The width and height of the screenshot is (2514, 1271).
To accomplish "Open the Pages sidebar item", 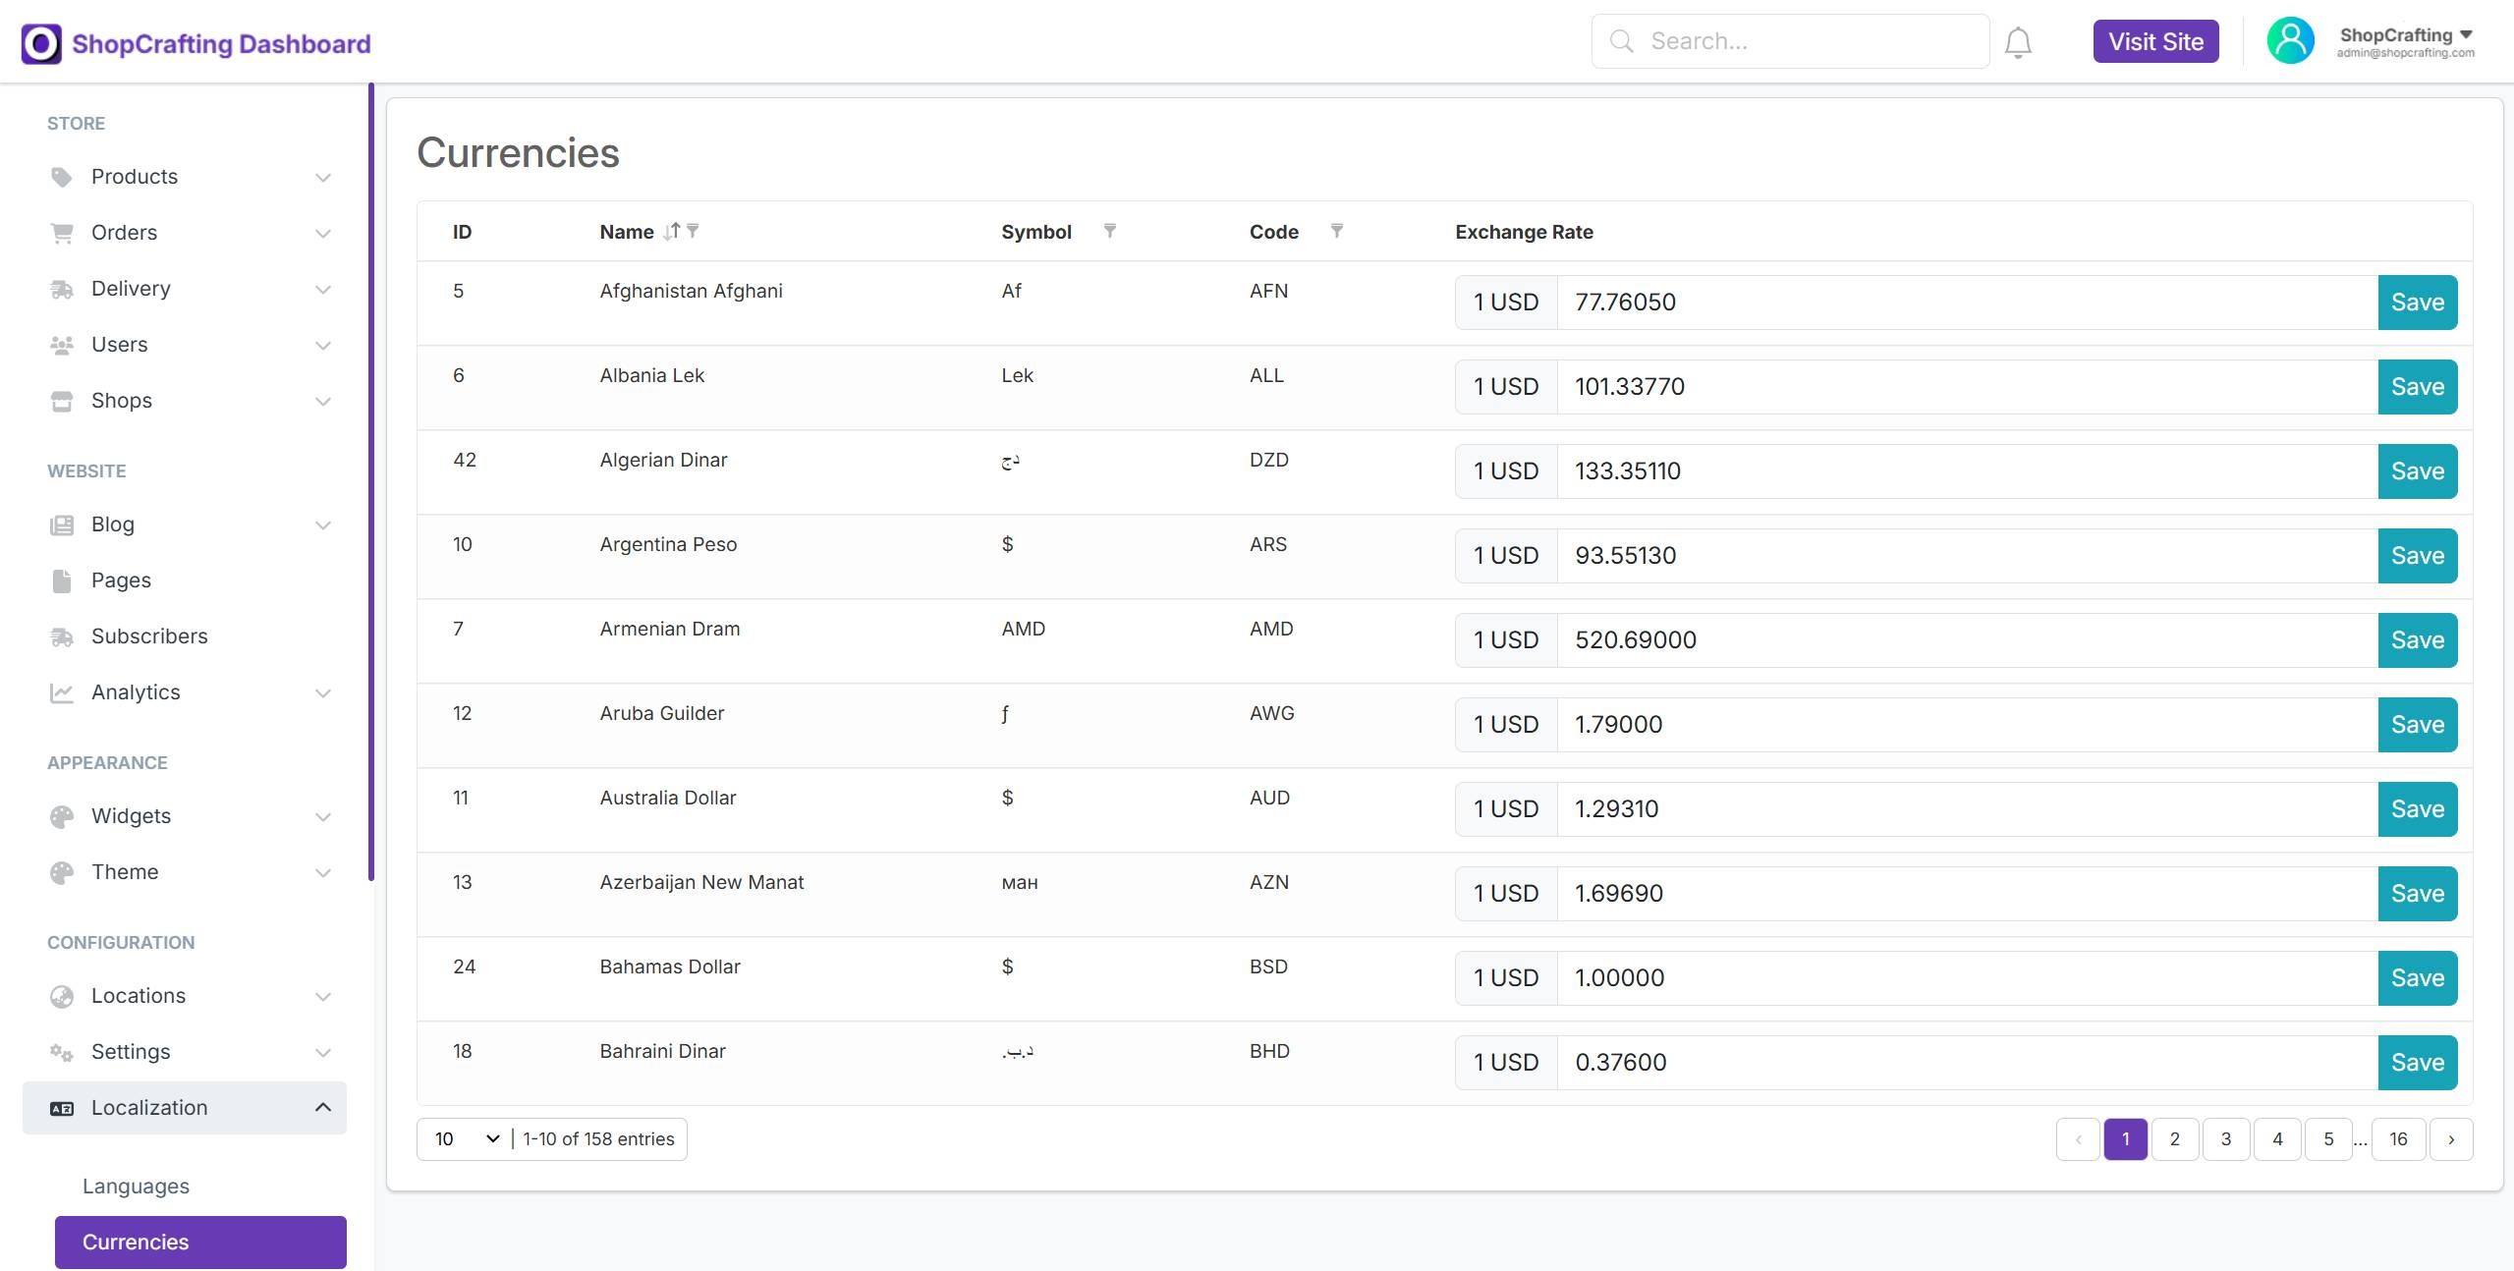I will point(121,580).
